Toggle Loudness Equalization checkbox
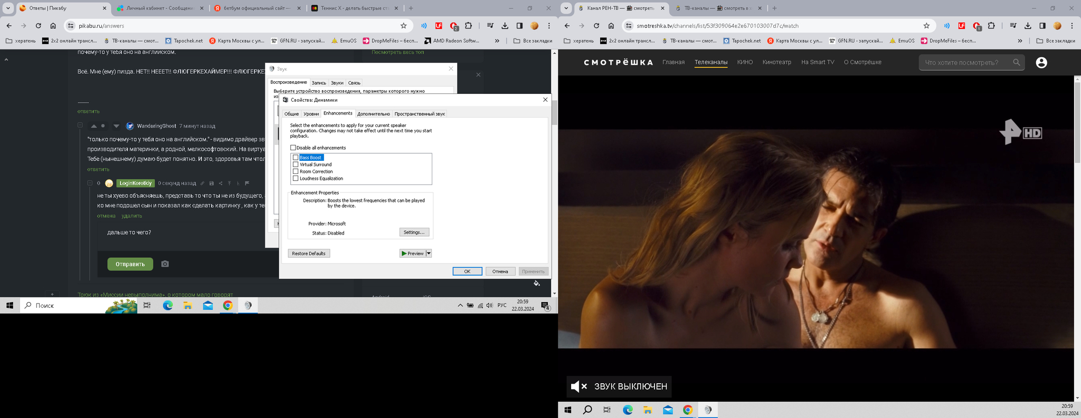Screen dimensions: 1081x418 (x=296, y=178)
